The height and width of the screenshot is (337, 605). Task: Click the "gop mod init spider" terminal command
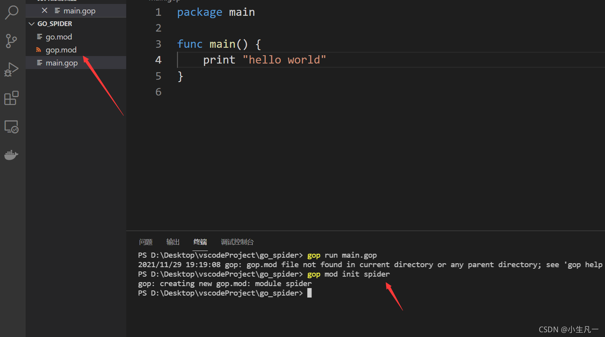click(348, 274)
